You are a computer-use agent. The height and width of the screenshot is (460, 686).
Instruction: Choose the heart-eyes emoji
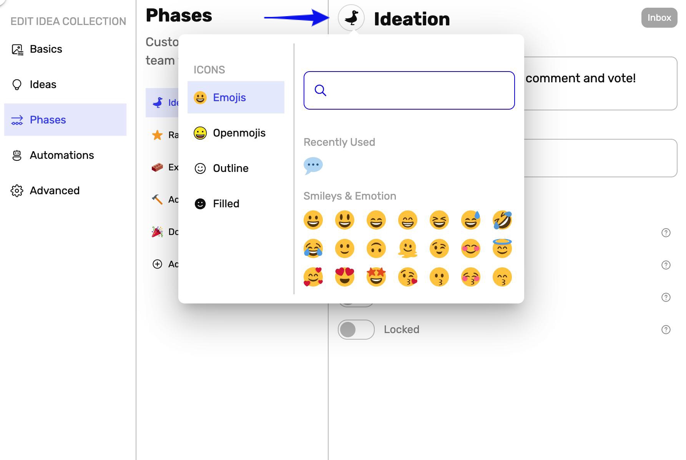pyautogui.click(x=344, y=277)
